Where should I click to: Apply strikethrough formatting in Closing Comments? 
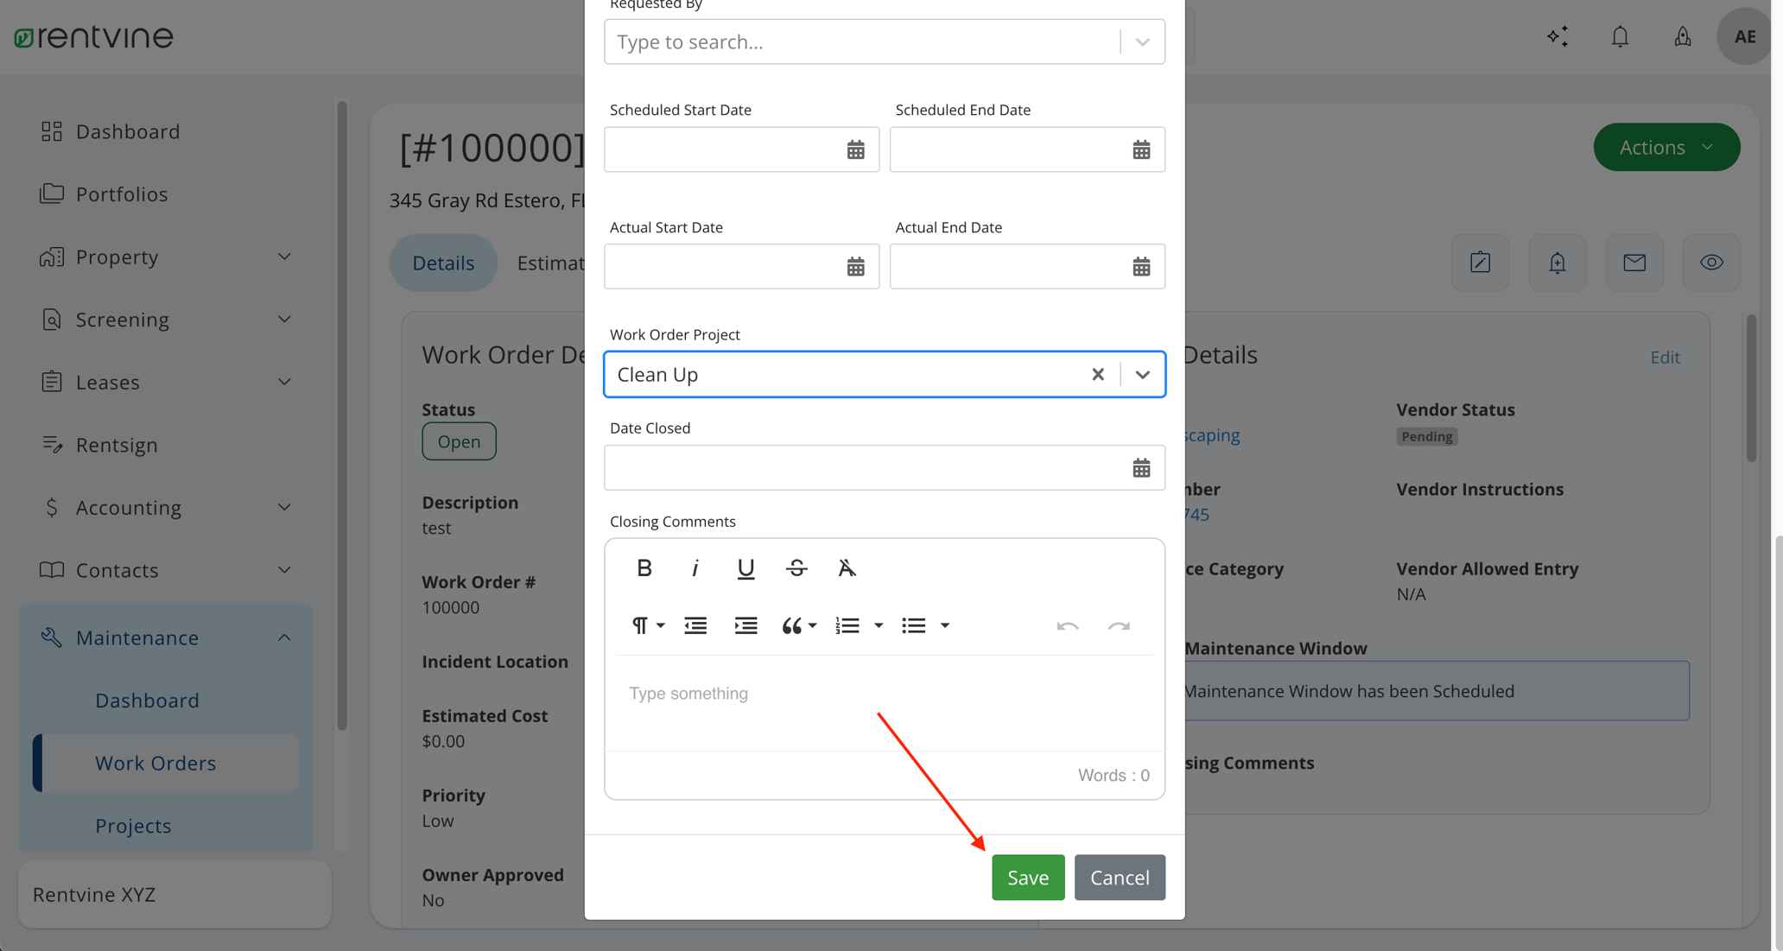796,567
